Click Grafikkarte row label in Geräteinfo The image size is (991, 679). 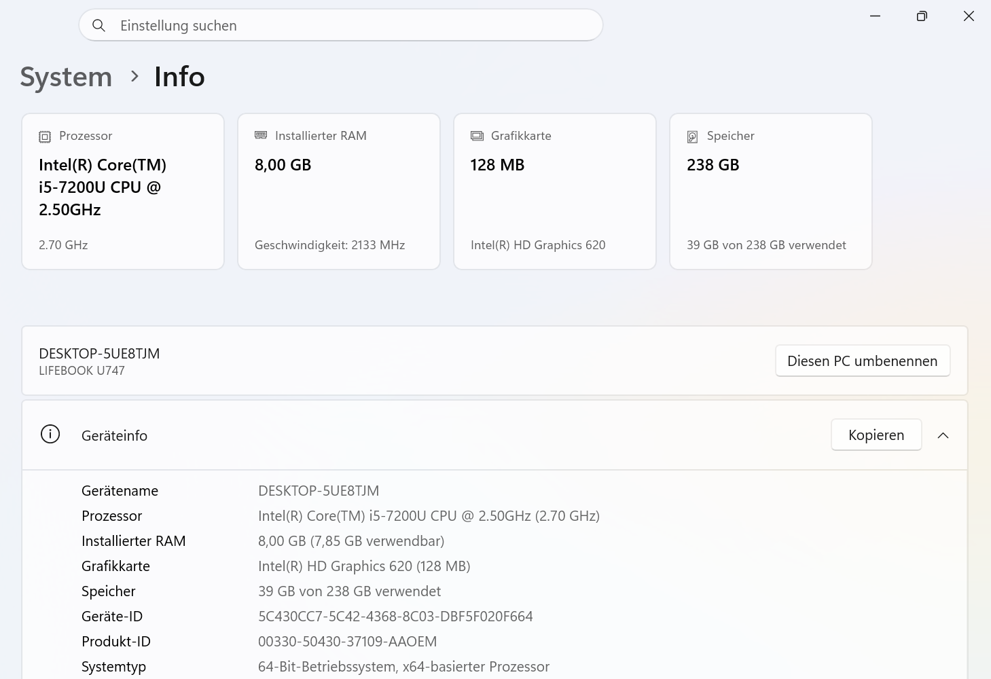pyautogui.click(x=115, y=566)
